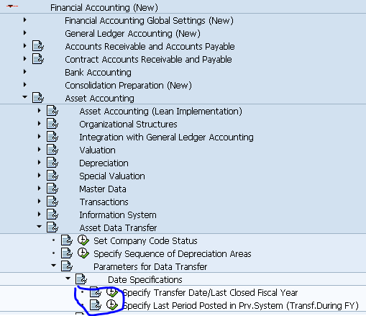This screenshot has height=316, width=366.
Task: Expand the Valuation node arrow
Action: 40,150
